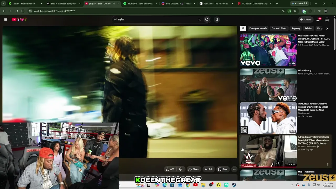Click the taskbar volume speaker icon
Viewport: 336px width, 189px height.
point(318,185)
